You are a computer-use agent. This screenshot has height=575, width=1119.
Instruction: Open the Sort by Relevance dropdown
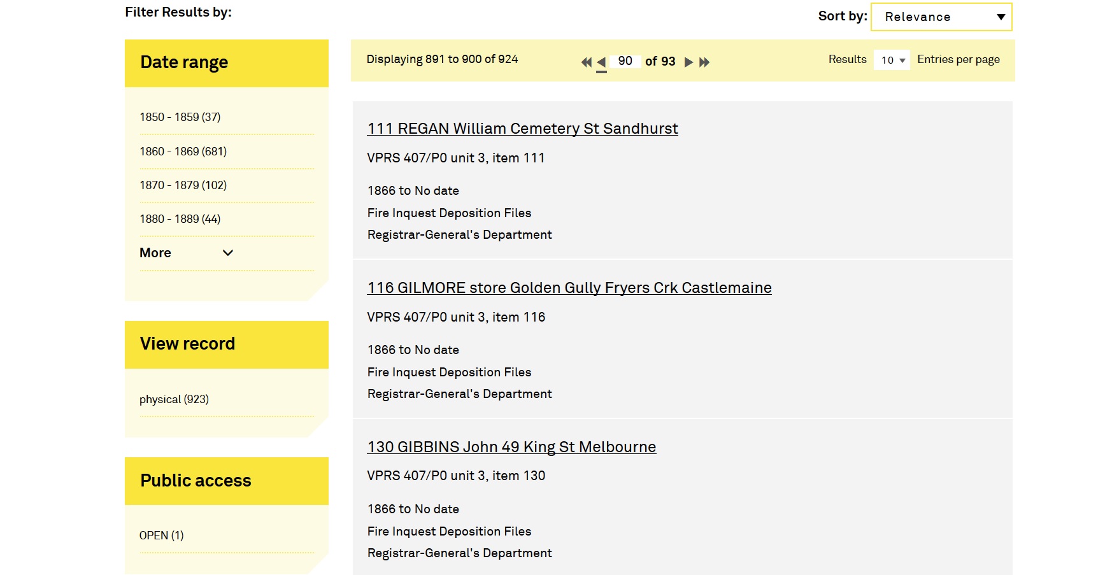pos(941,17)
